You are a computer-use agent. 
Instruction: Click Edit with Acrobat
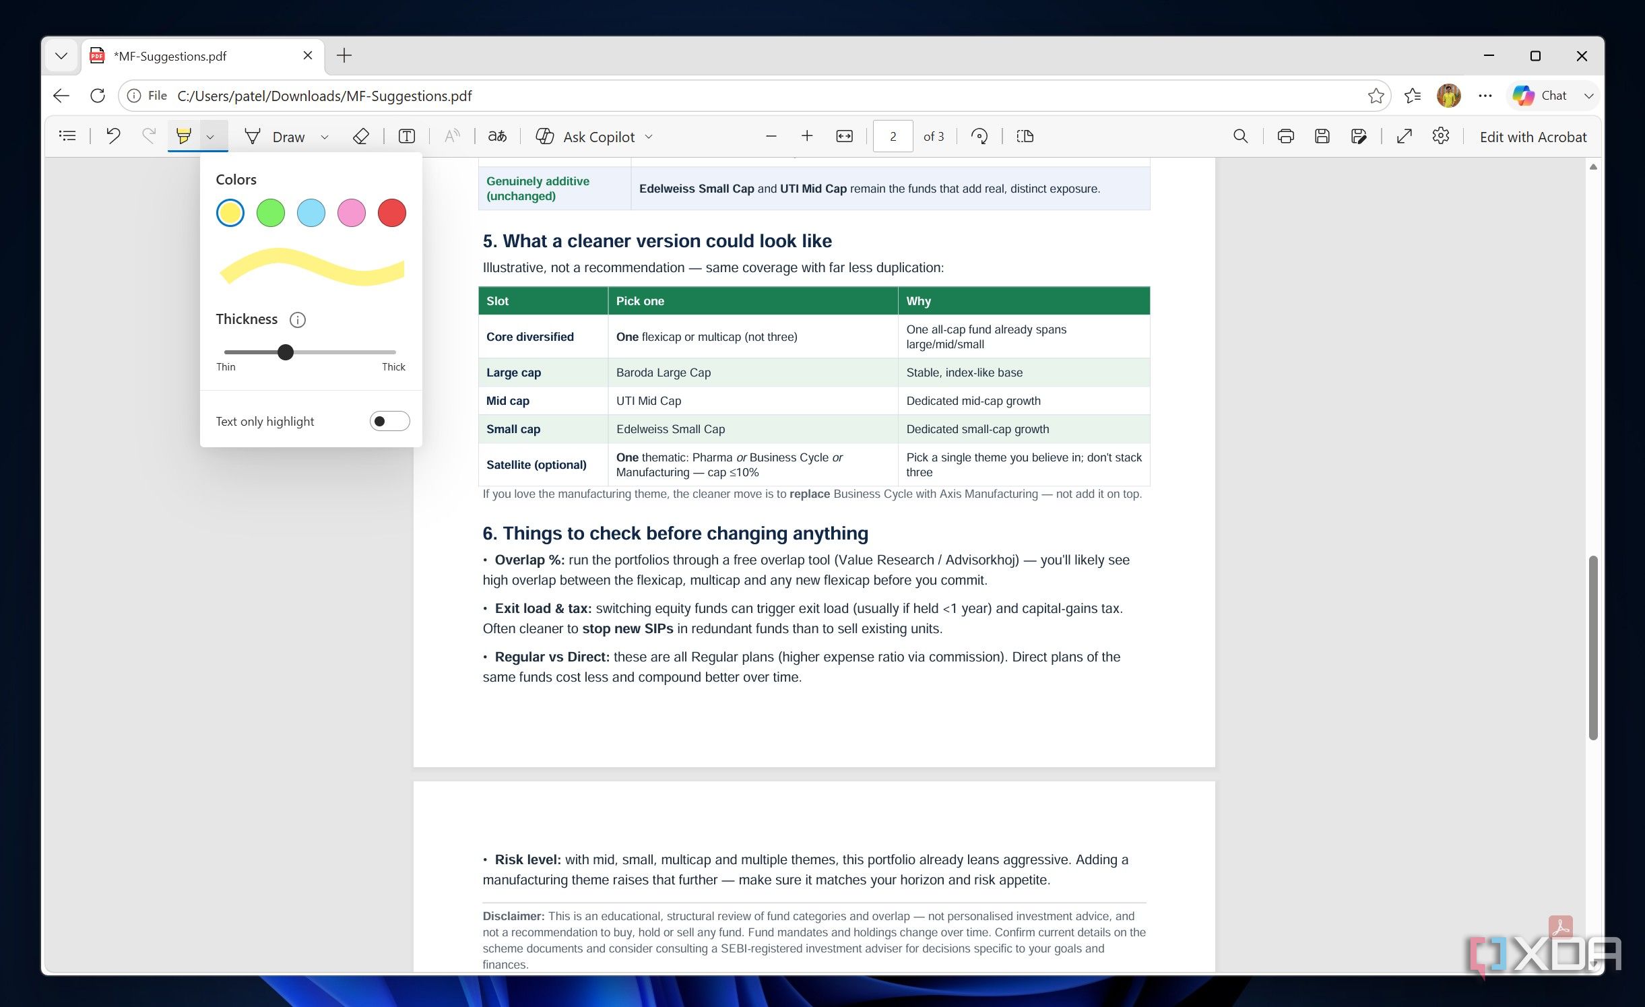point(1533,137)
